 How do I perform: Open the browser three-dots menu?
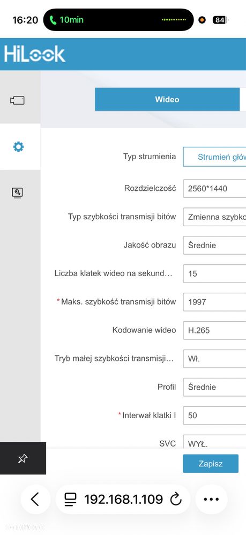click(x=211, y=499)
